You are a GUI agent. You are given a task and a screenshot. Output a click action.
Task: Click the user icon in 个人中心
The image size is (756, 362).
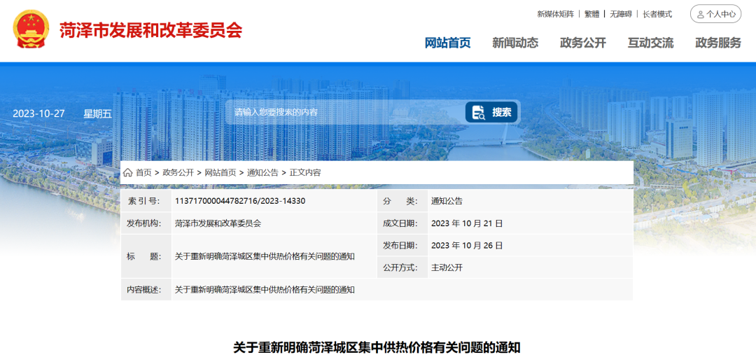700,14
